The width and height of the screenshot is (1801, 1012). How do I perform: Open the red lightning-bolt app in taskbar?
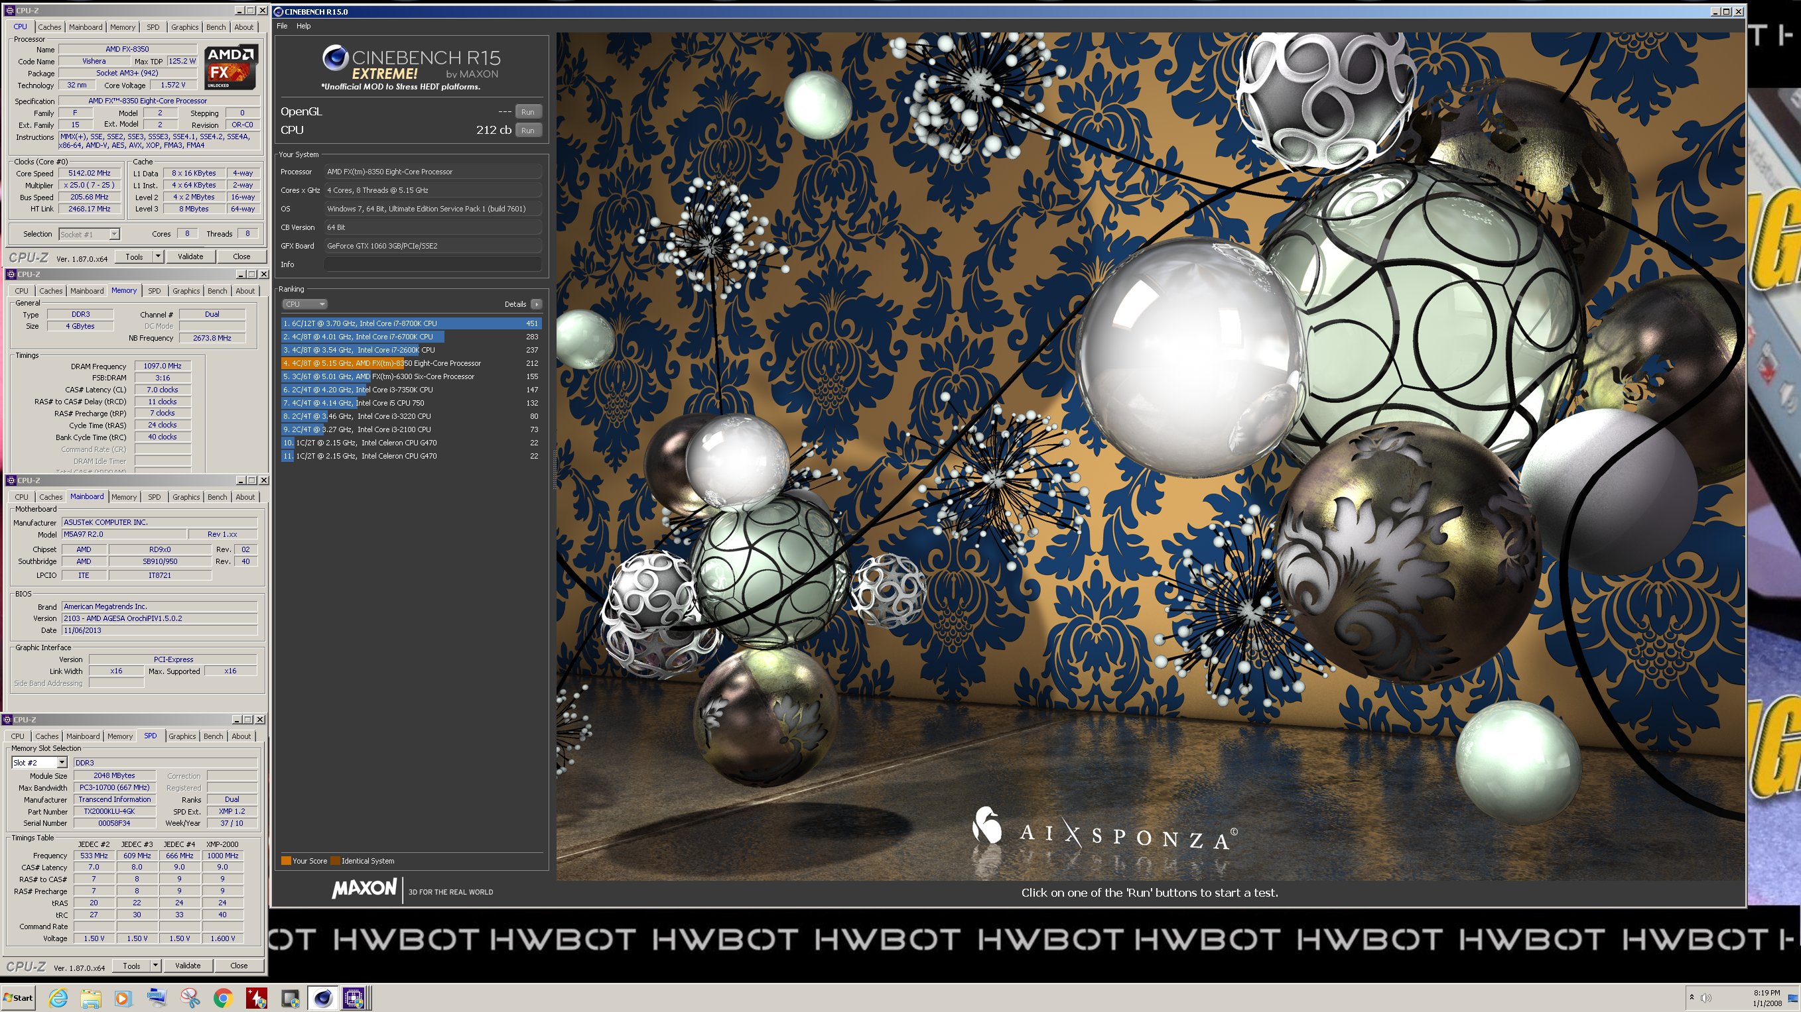[x=256, y=998]
